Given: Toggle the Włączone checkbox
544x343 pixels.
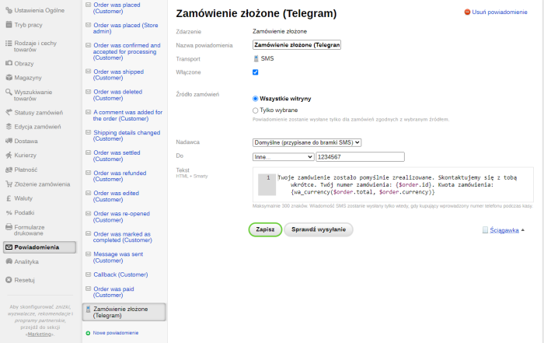Looking at the screenshot, I should pyautogui.click(x=256, y=72).
